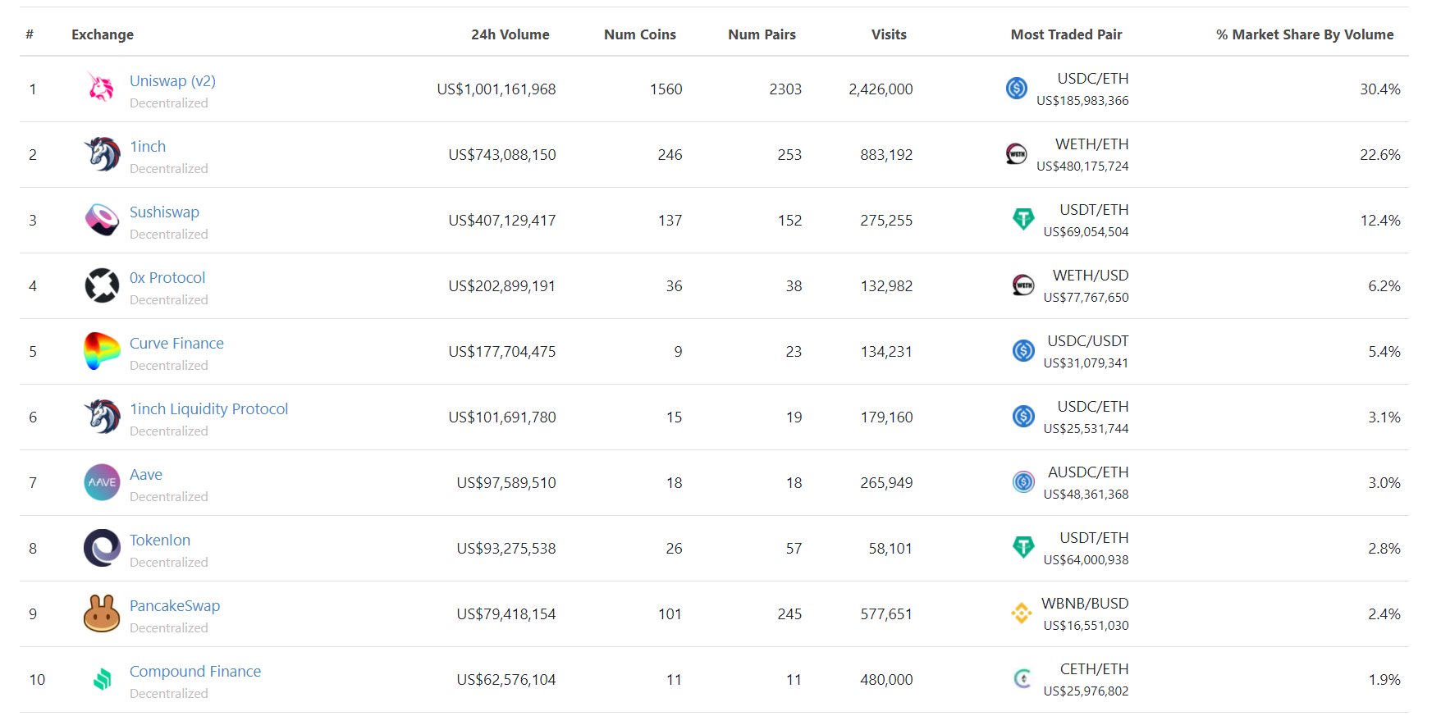Click WETH coin icon in 0x Protocol row

(1023, 285)
